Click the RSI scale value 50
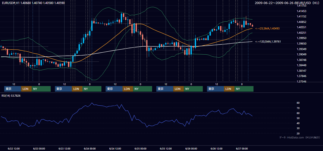Image resolution: width=323 pixels, height=151 pixels. [298, 118]
